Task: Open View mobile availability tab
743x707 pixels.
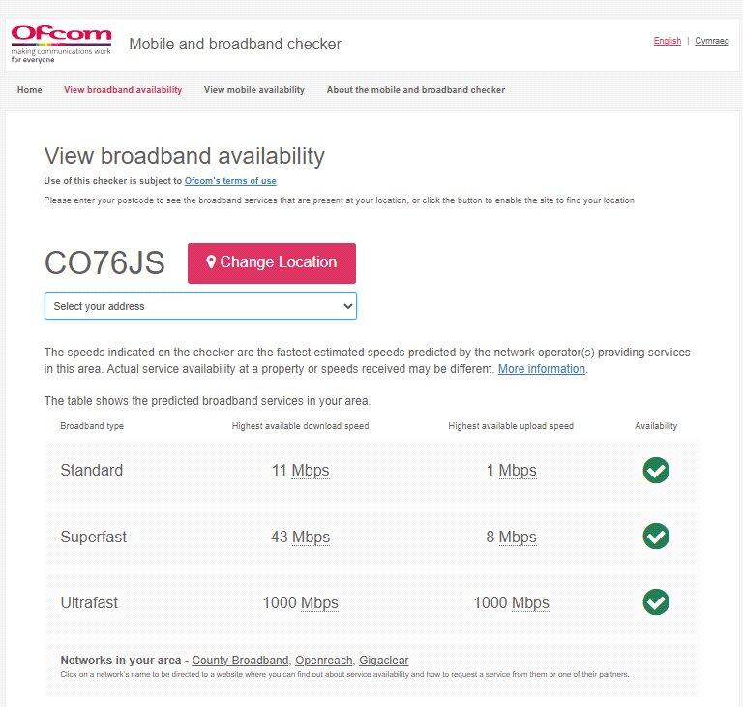Action: tap(254, 90)
